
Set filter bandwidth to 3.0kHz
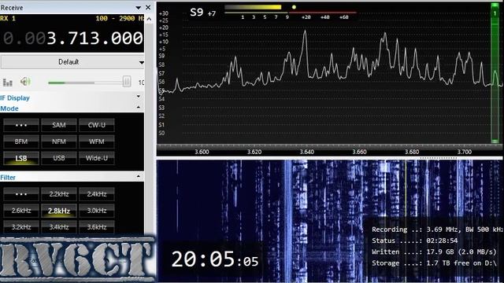coord(96,211)
